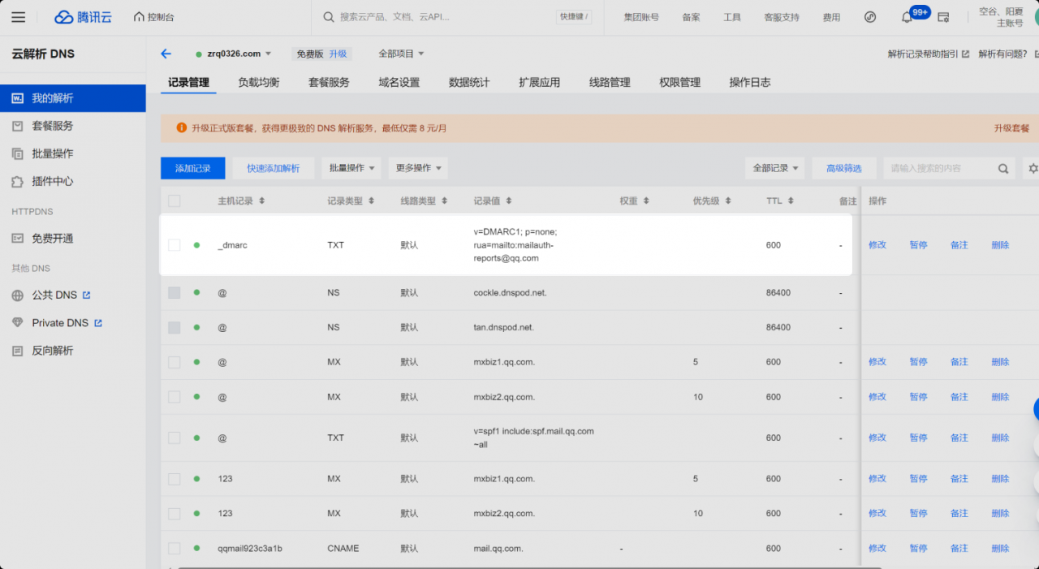The width and height of the screenshot is (1039, 569).
Task: Expand the 更多操作 dropdown
Action: (x=418, y=168)
